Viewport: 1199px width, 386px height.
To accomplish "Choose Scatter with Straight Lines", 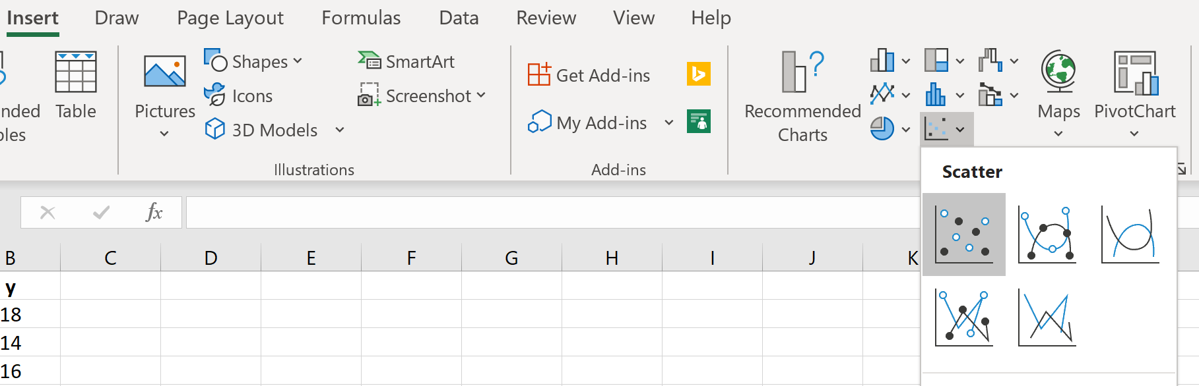I will [x=1047, y=317].
